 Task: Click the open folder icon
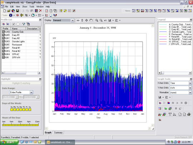tap(9, 11)
